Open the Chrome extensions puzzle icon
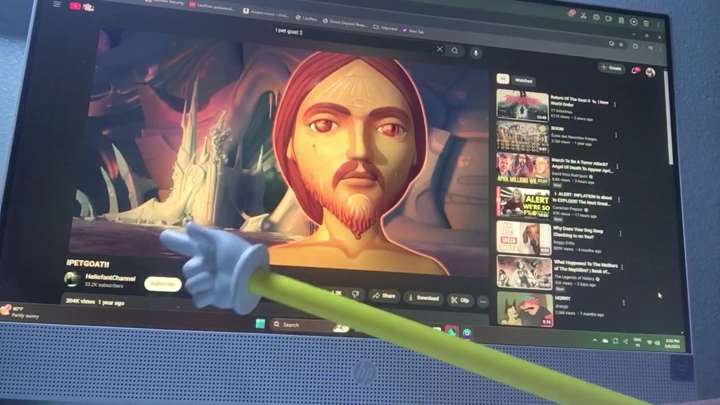720x405 pixels. pos(636,47)
